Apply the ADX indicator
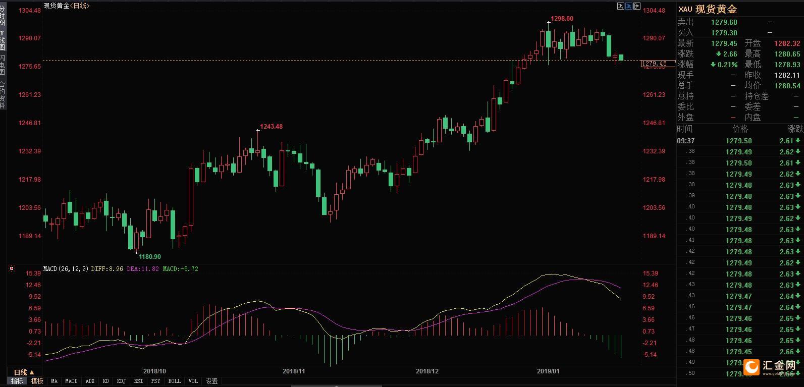 click(90, 381)
